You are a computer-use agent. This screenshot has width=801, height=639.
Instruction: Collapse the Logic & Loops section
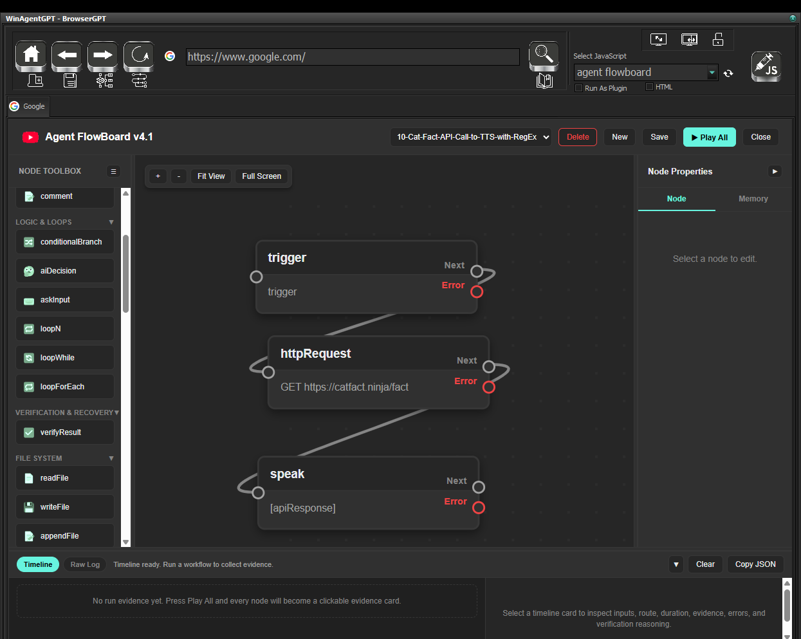111,222
